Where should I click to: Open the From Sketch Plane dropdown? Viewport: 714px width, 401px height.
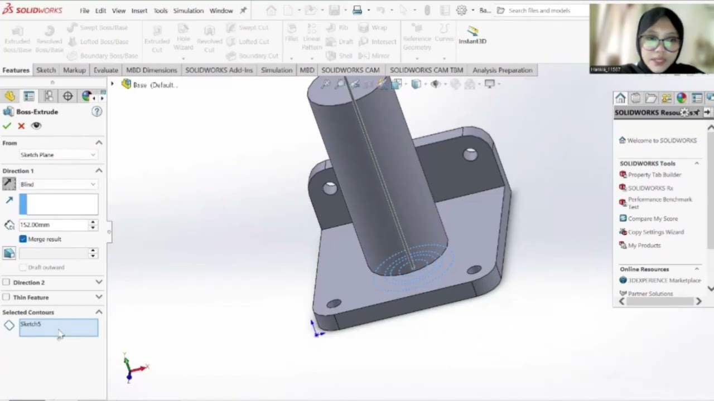point(58,155)
